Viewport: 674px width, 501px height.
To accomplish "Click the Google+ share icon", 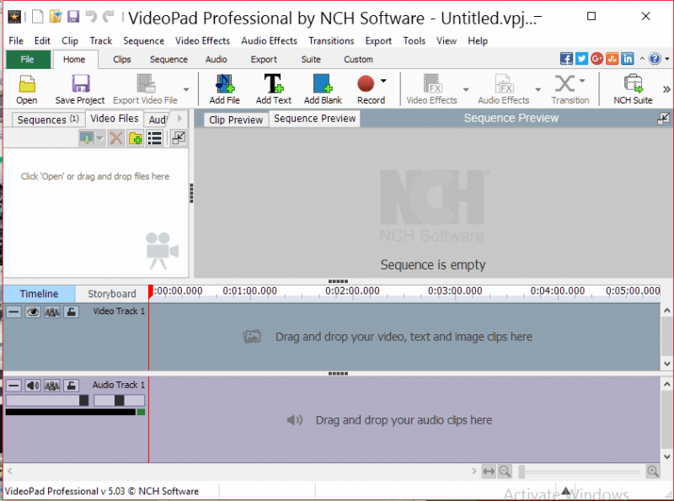I will 596,59.
